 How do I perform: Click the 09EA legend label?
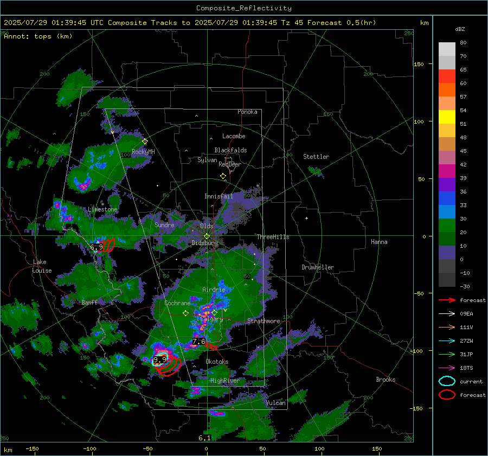[466, 314]
